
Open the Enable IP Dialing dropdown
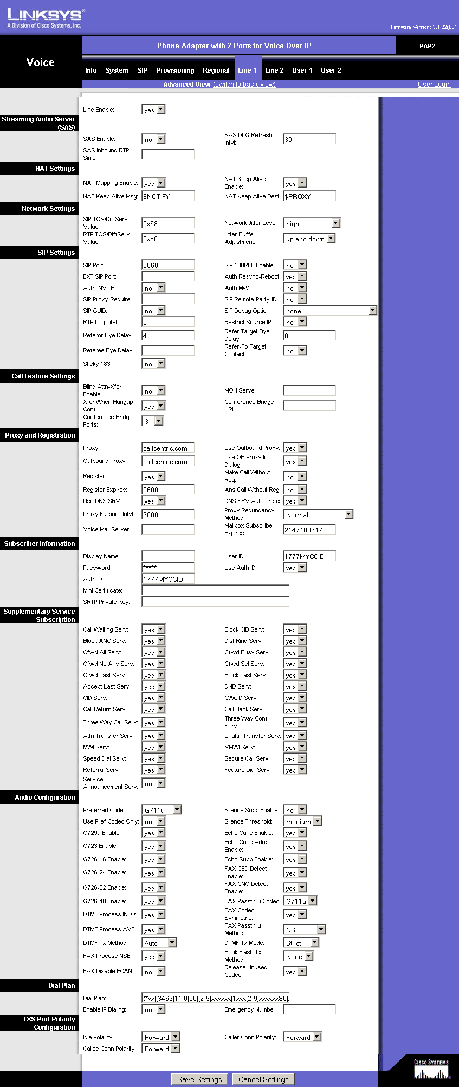point(153,1009)
